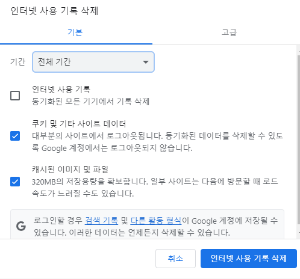Click the blue 인터넷 사용 기록 삭제 button

tap(249, 259)
